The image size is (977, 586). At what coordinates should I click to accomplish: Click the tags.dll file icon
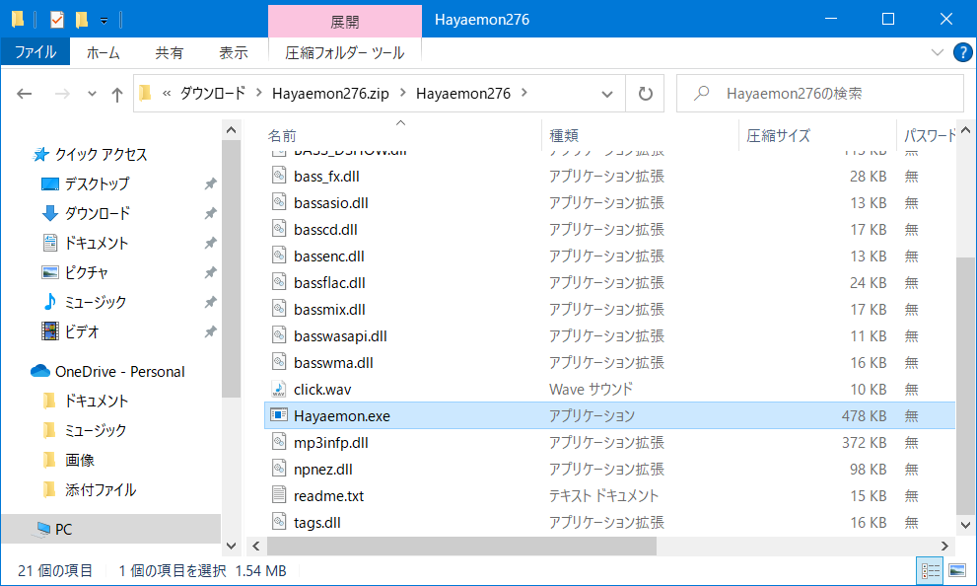pyautogui.click(x=279, y=522)
